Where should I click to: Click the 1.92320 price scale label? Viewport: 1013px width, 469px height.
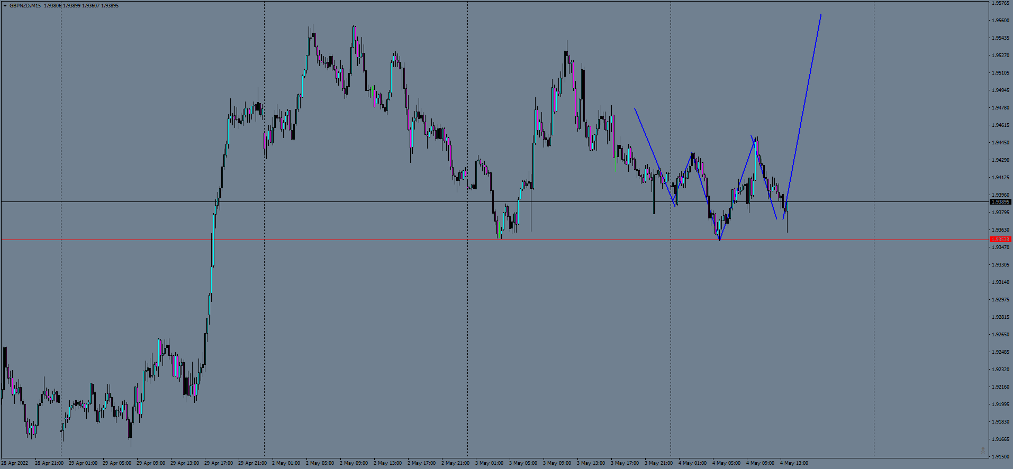1000,370
